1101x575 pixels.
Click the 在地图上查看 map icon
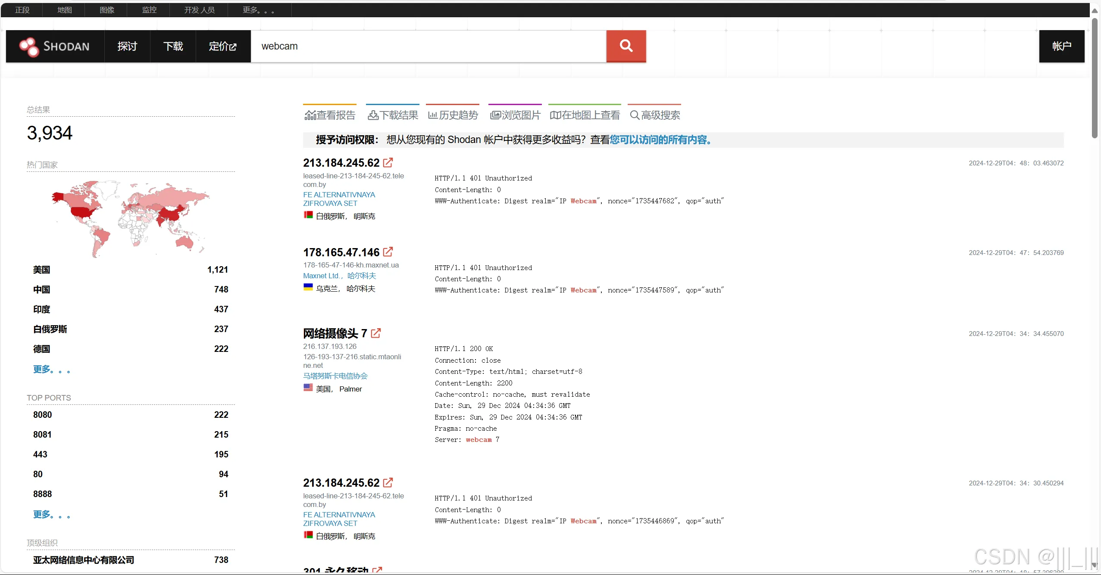555,115
